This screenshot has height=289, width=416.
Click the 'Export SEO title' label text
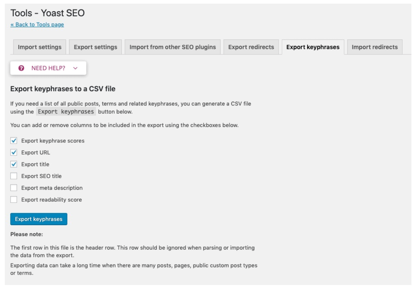[x=41, y=176]
